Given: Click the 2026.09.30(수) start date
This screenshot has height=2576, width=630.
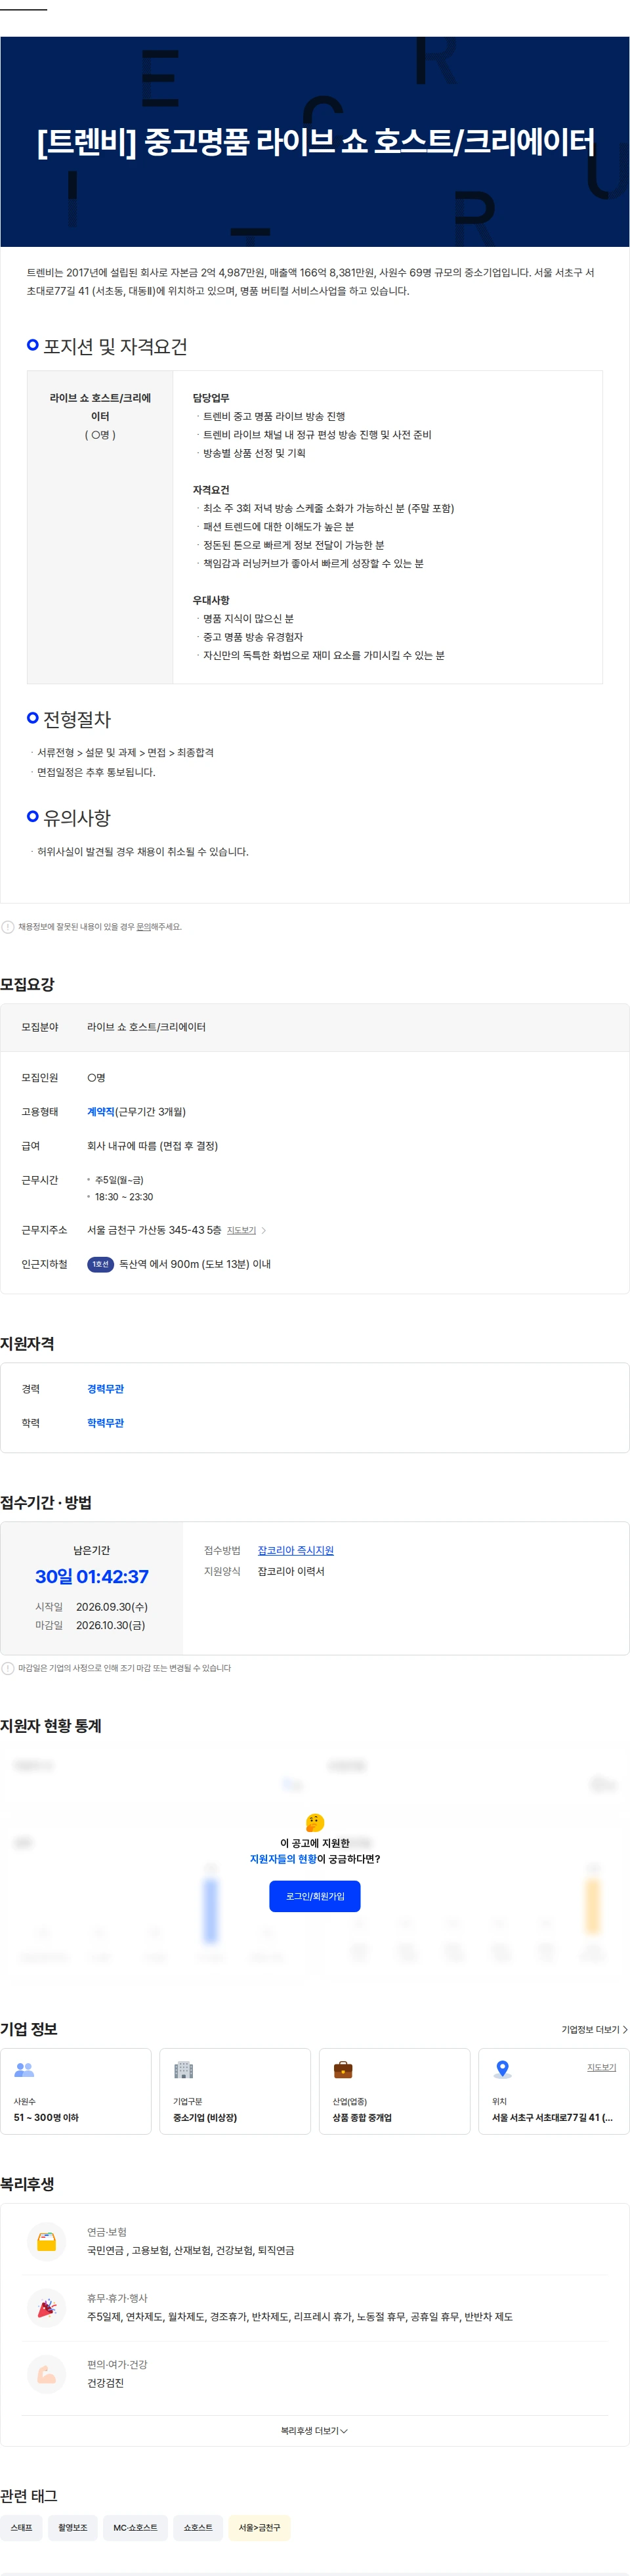Looking at the screenshot, I should click(x=112, y=1606).
